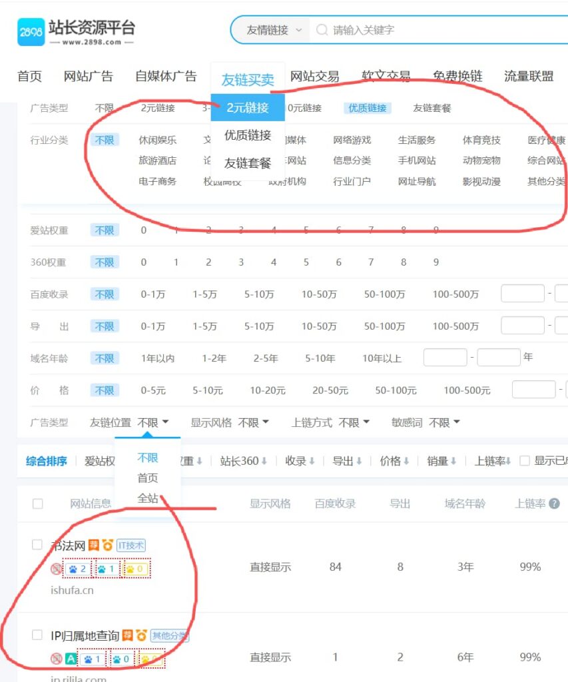The width and height of the screenshot is (568, 682).
Task: Select 2元链接 in 友链买卖 submenu
Action: [248, 107]
